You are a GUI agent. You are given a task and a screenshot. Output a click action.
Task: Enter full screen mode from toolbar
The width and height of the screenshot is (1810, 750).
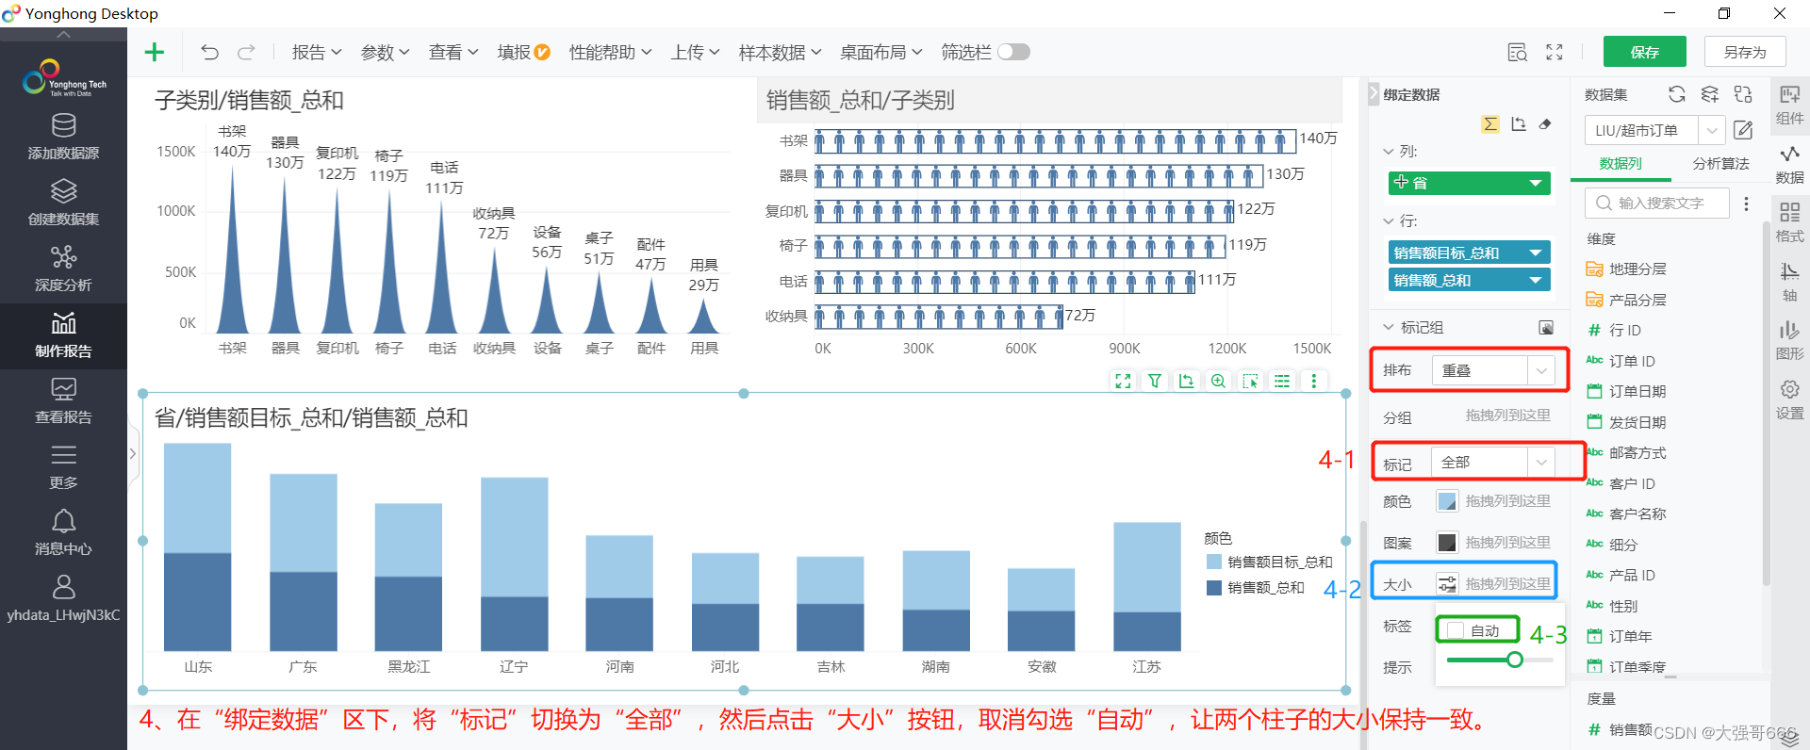[1555, 53]
